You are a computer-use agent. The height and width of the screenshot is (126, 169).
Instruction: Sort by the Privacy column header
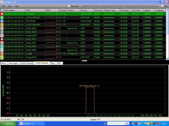(x=87, y=10)
